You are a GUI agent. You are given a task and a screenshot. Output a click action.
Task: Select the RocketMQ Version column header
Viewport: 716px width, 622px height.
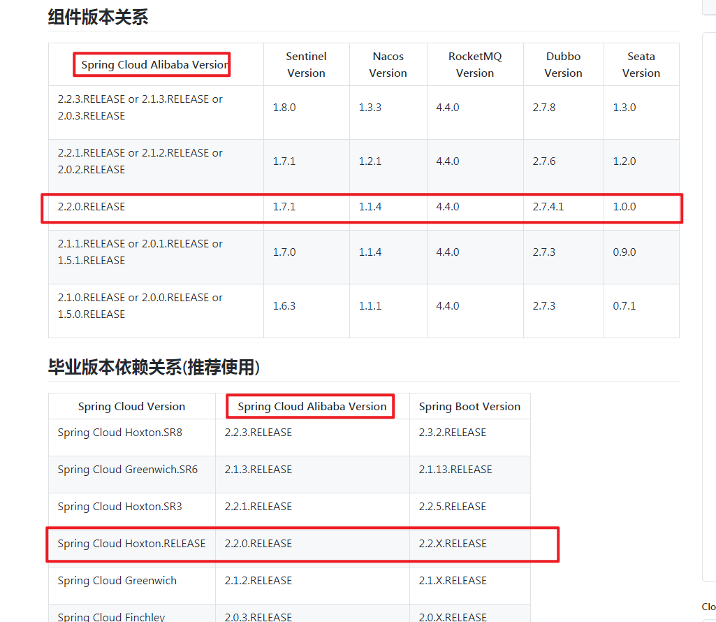(x=475, y=64)
